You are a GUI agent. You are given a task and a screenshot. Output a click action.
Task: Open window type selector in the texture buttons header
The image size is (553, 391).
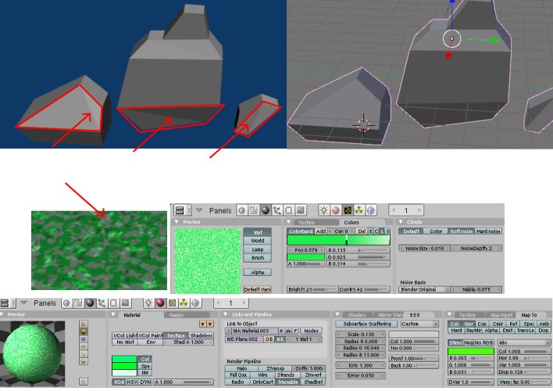point(182,210)
